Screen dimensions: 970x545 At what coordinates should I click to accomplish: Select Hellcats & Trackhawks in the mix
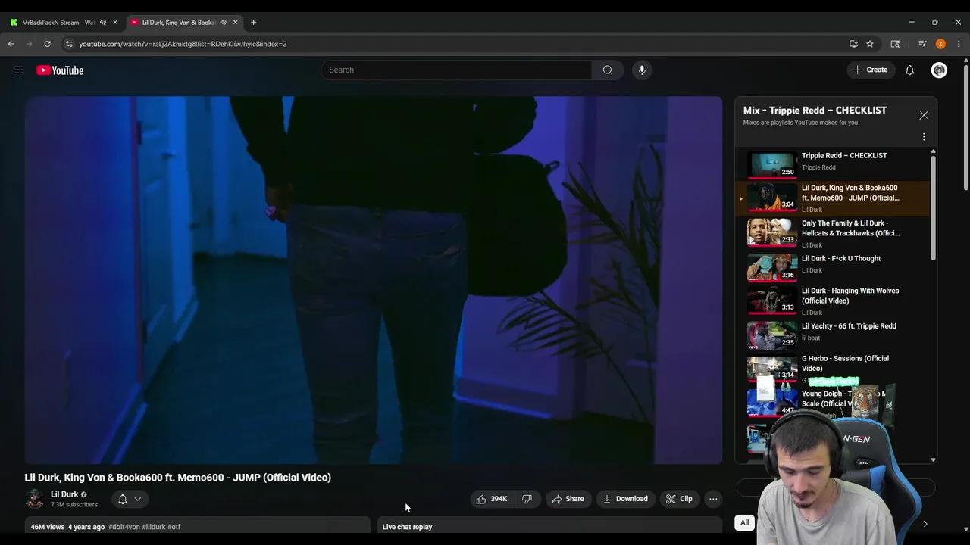(x=832, y=233)
